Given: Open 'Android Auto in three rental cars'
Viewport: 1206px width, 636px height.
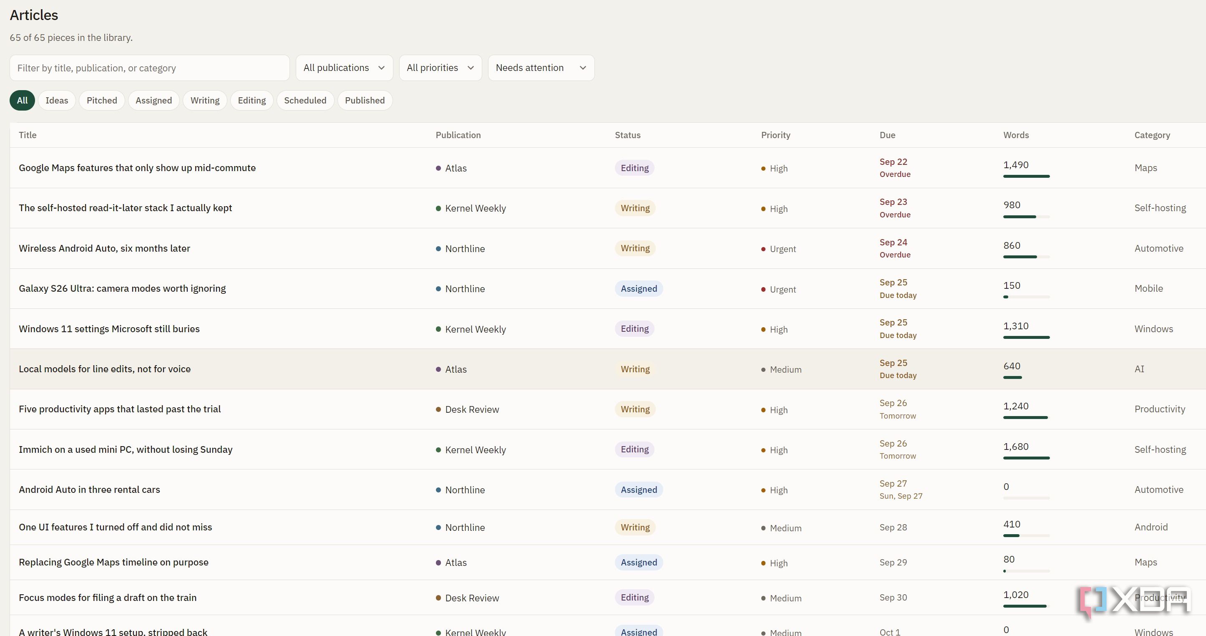Looking at the screenshot, I should [89, 490].
